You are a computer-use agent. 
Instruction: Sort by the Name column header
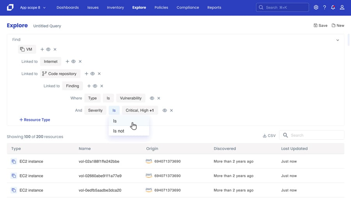(85, 148)
